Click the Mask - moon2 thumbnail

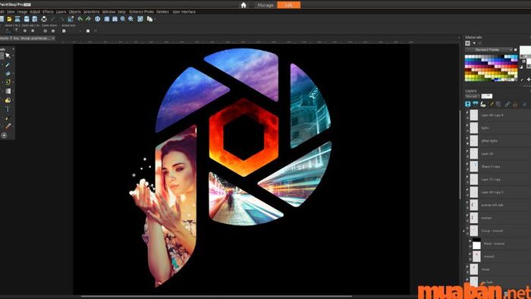[476, 244]
